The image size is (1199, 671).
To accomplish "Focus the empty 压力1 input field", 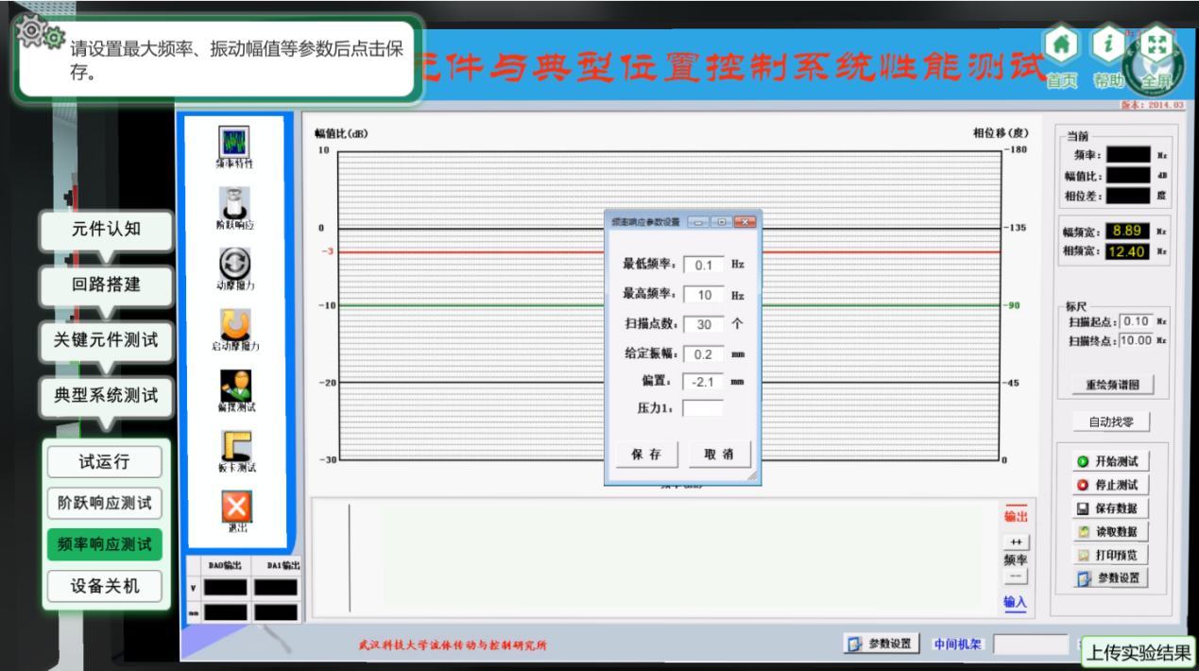I will click(x=702, y=408).
